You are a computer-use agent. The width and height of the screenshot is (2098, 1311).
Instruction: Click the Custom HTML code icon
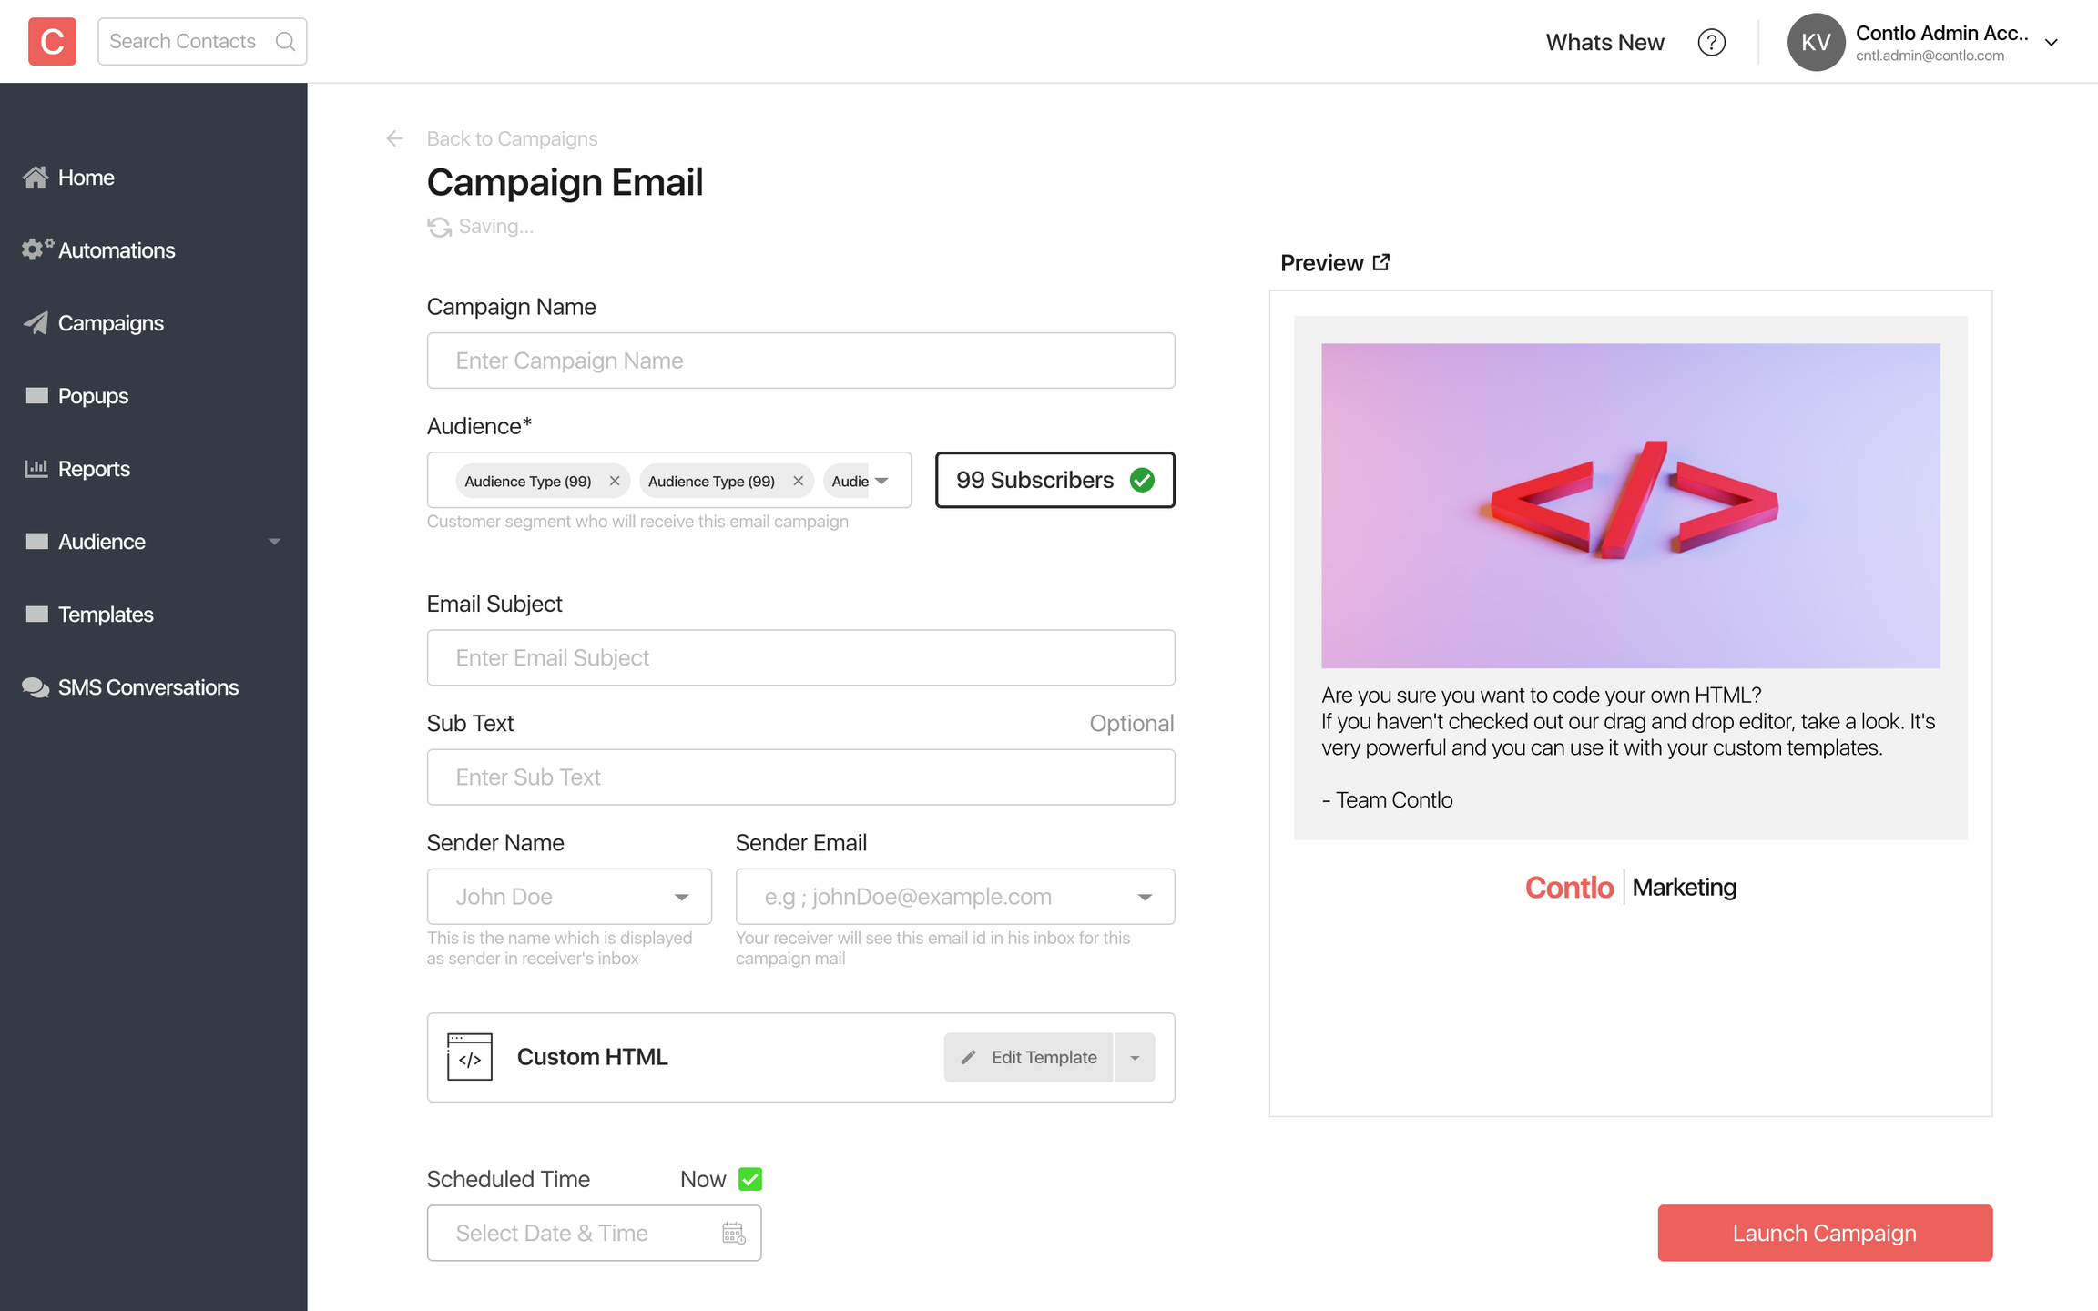[470, 1057]
